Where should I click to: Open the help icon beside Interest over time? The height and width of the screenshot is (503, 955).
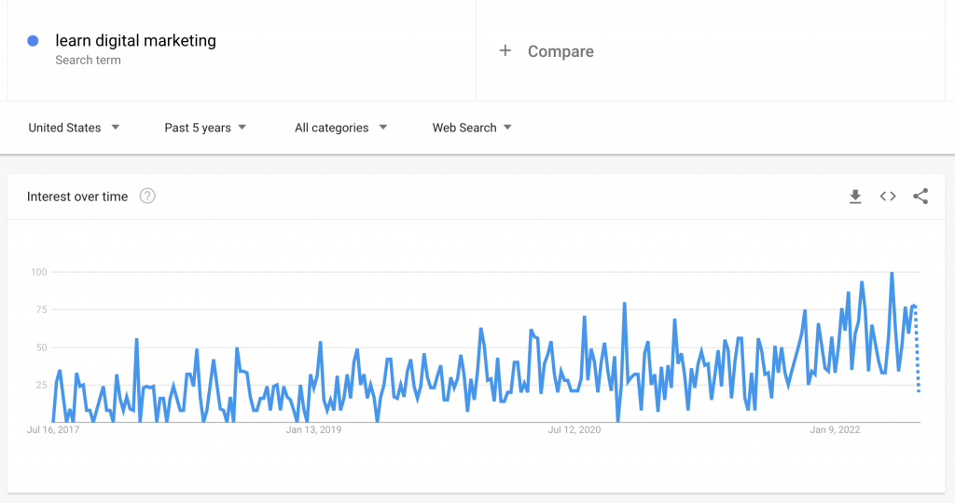[147, 196]
